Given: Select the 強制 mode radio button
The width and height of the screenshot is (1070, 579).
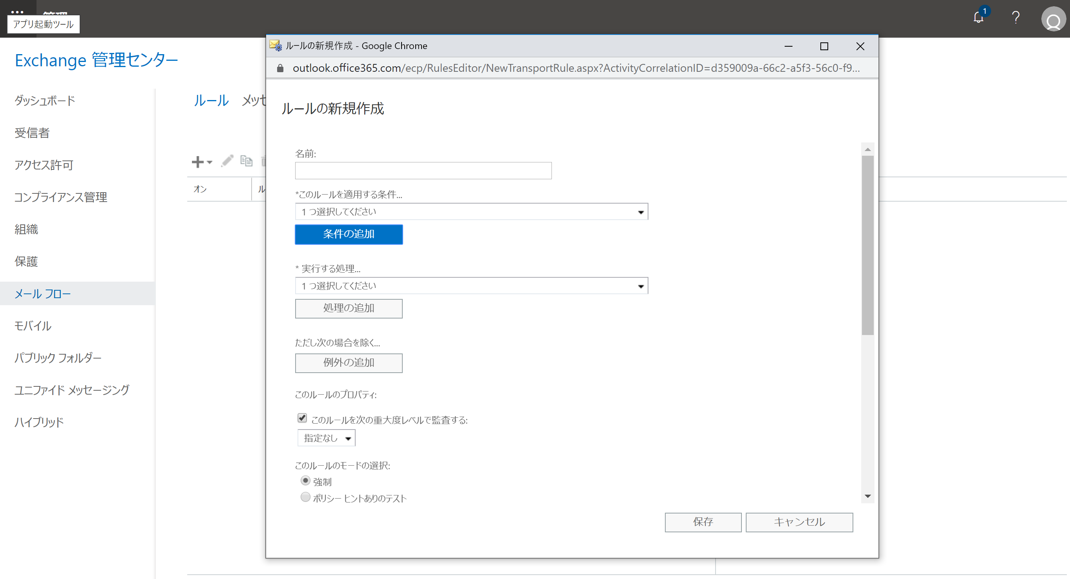Looking at the screenshot, I should [x=305, y=481].
